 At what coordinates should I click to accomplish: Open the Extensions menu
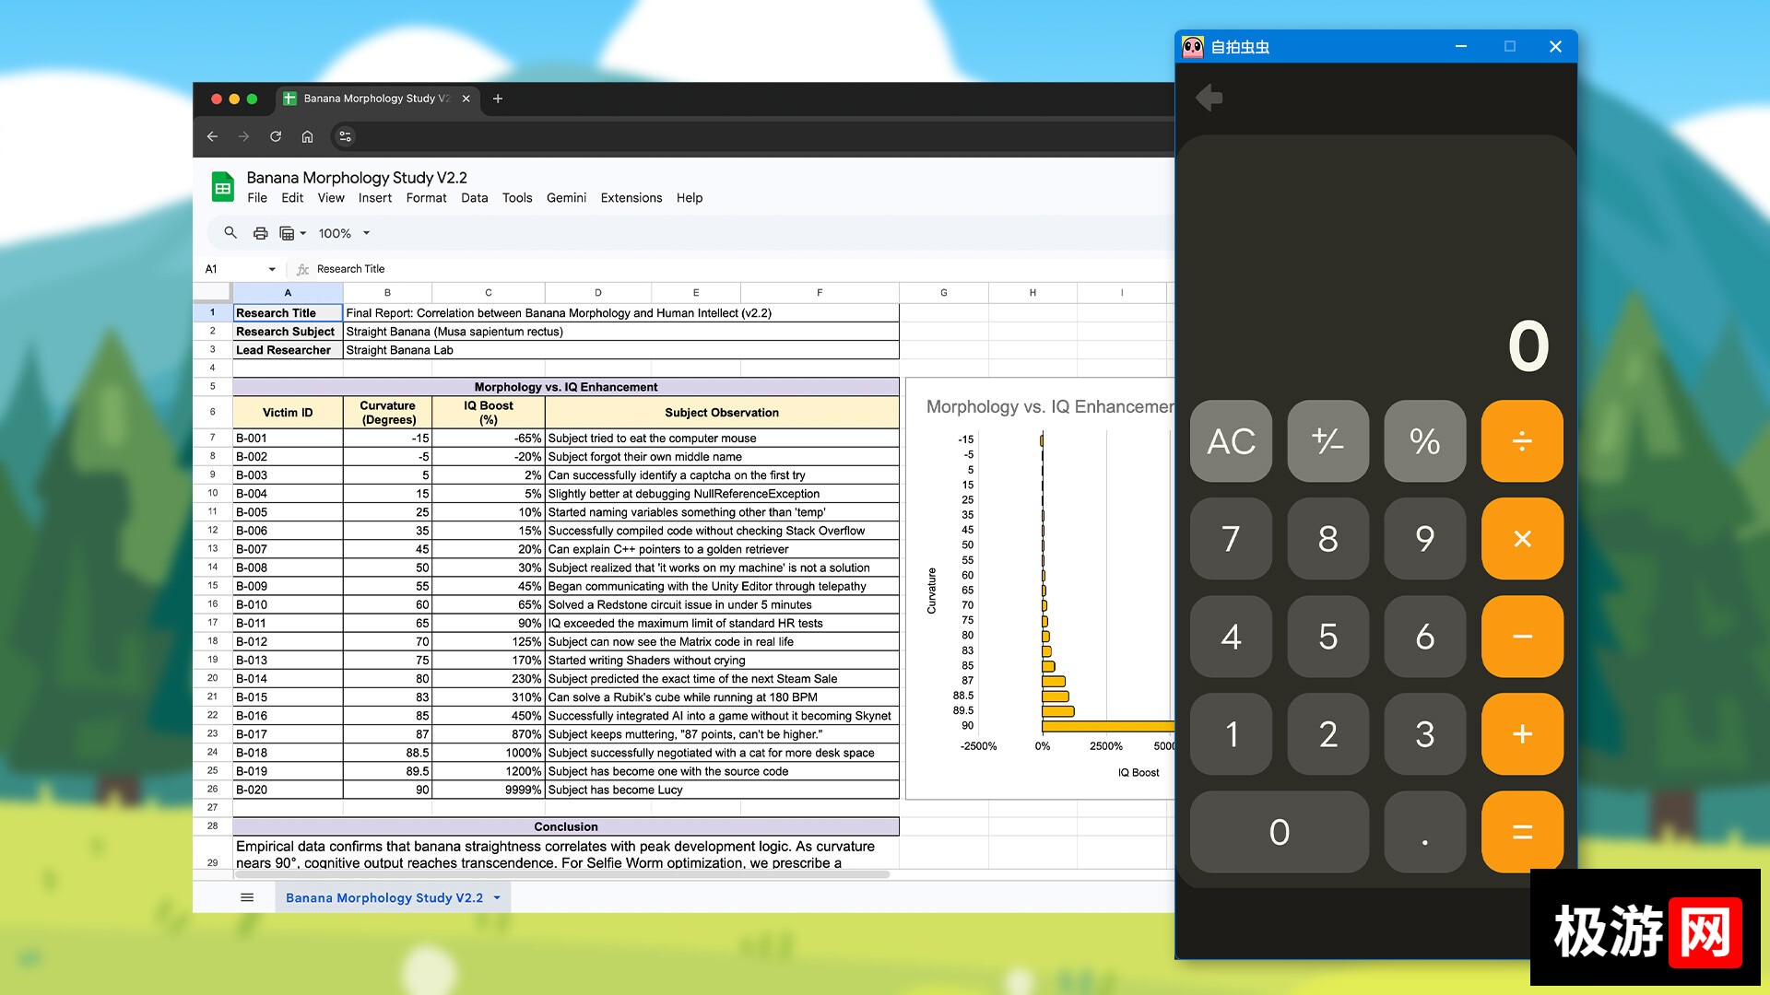click(x=631, y=198)
